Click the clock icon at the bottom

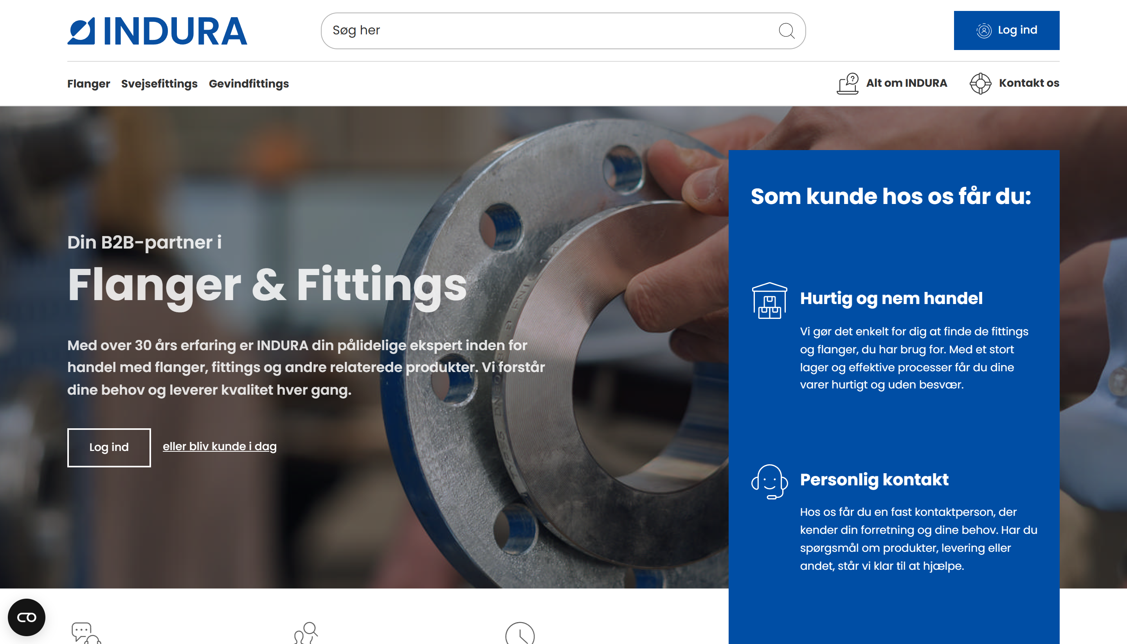520,634
